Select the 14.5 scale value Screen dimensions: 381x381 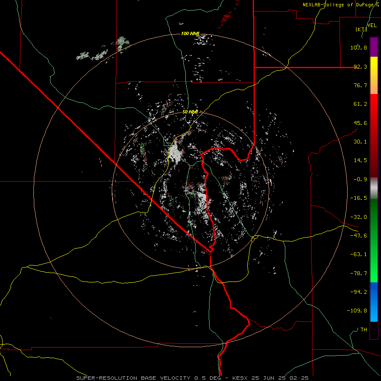pyautogui.click(x=360, y=160)
